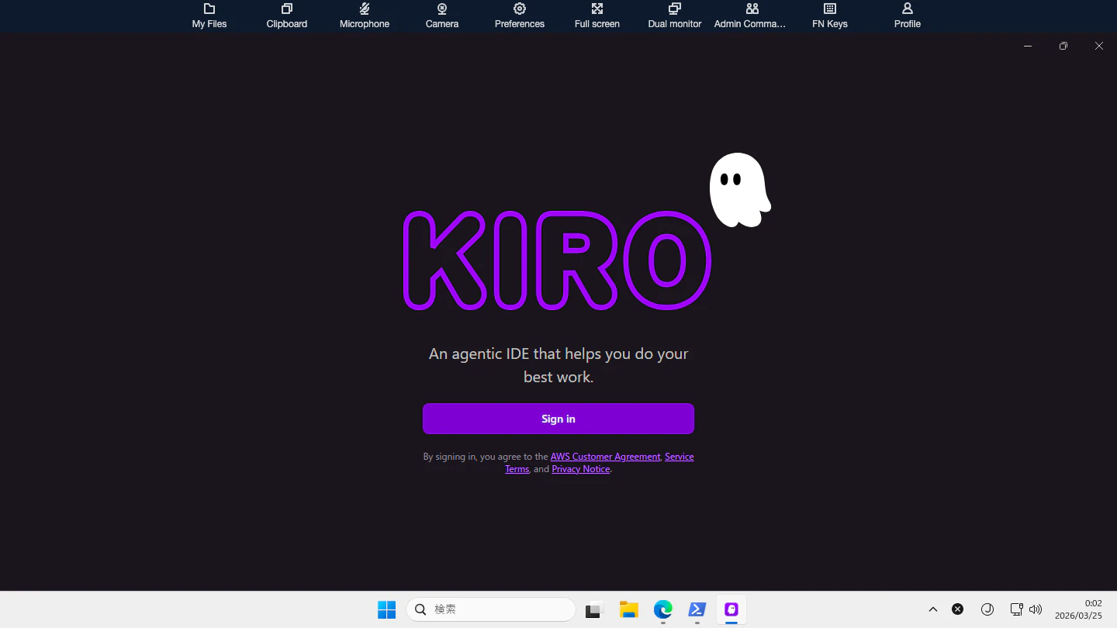Minimize the Kiro window

pos(1028,46)
